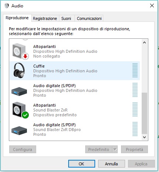Image resolution: width=159 pixels, height=172 pixels.
Task: Click the Cuffie volume level meter
Action: point(135,70)
